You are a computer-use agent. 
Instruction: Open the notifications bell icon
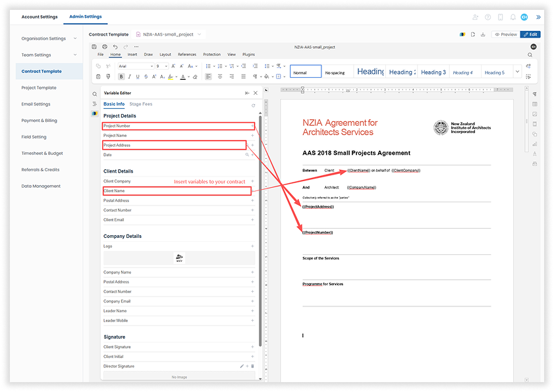(x=512, y=17)
